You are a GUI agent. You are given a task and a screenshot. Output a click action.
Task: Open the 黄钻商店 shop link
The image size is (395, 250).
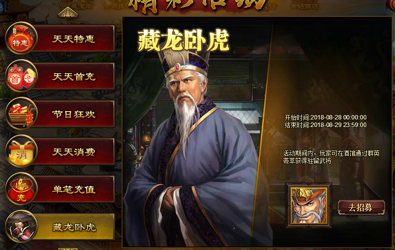[x=304, y=6]
